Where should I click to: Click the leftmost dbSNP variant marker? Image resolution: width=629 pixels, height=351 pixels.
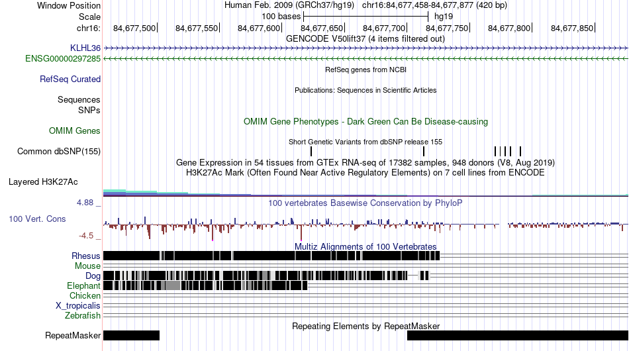[x=311, y=151]
